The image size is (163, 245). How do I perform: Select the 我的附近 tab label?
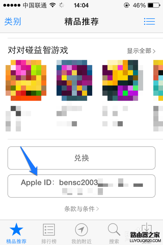pyautogui.click(x=81, y=241)
